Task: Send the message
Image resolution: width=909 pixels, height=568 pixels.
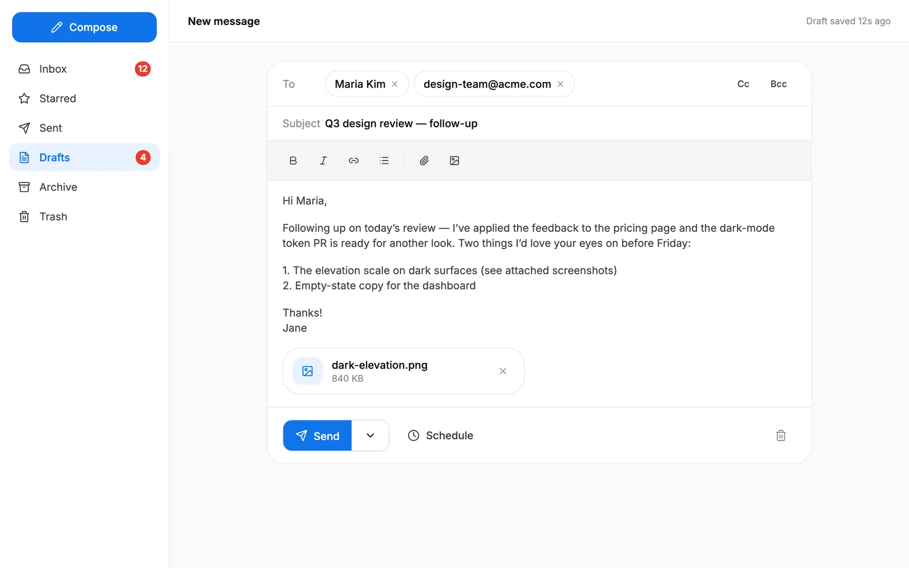Action: coord(318,436)
